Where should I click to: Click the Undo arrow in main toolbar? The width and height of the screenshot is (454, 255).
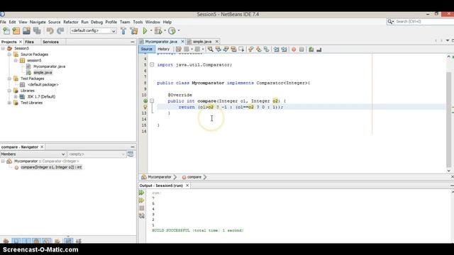pyautogui.click(x=50, y=30)
